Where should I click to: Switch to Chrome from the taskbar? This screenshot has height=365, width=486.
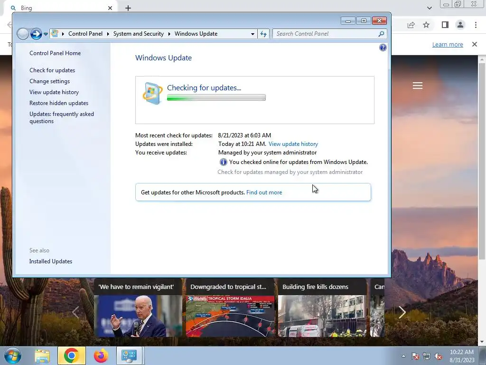(71, 355)
